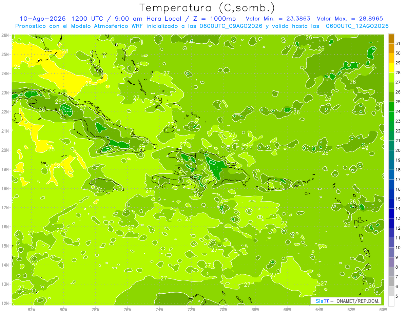Viewport: 407px width, 314px height.
Task: Click the latitude axis label 14N
Action: 5,265
